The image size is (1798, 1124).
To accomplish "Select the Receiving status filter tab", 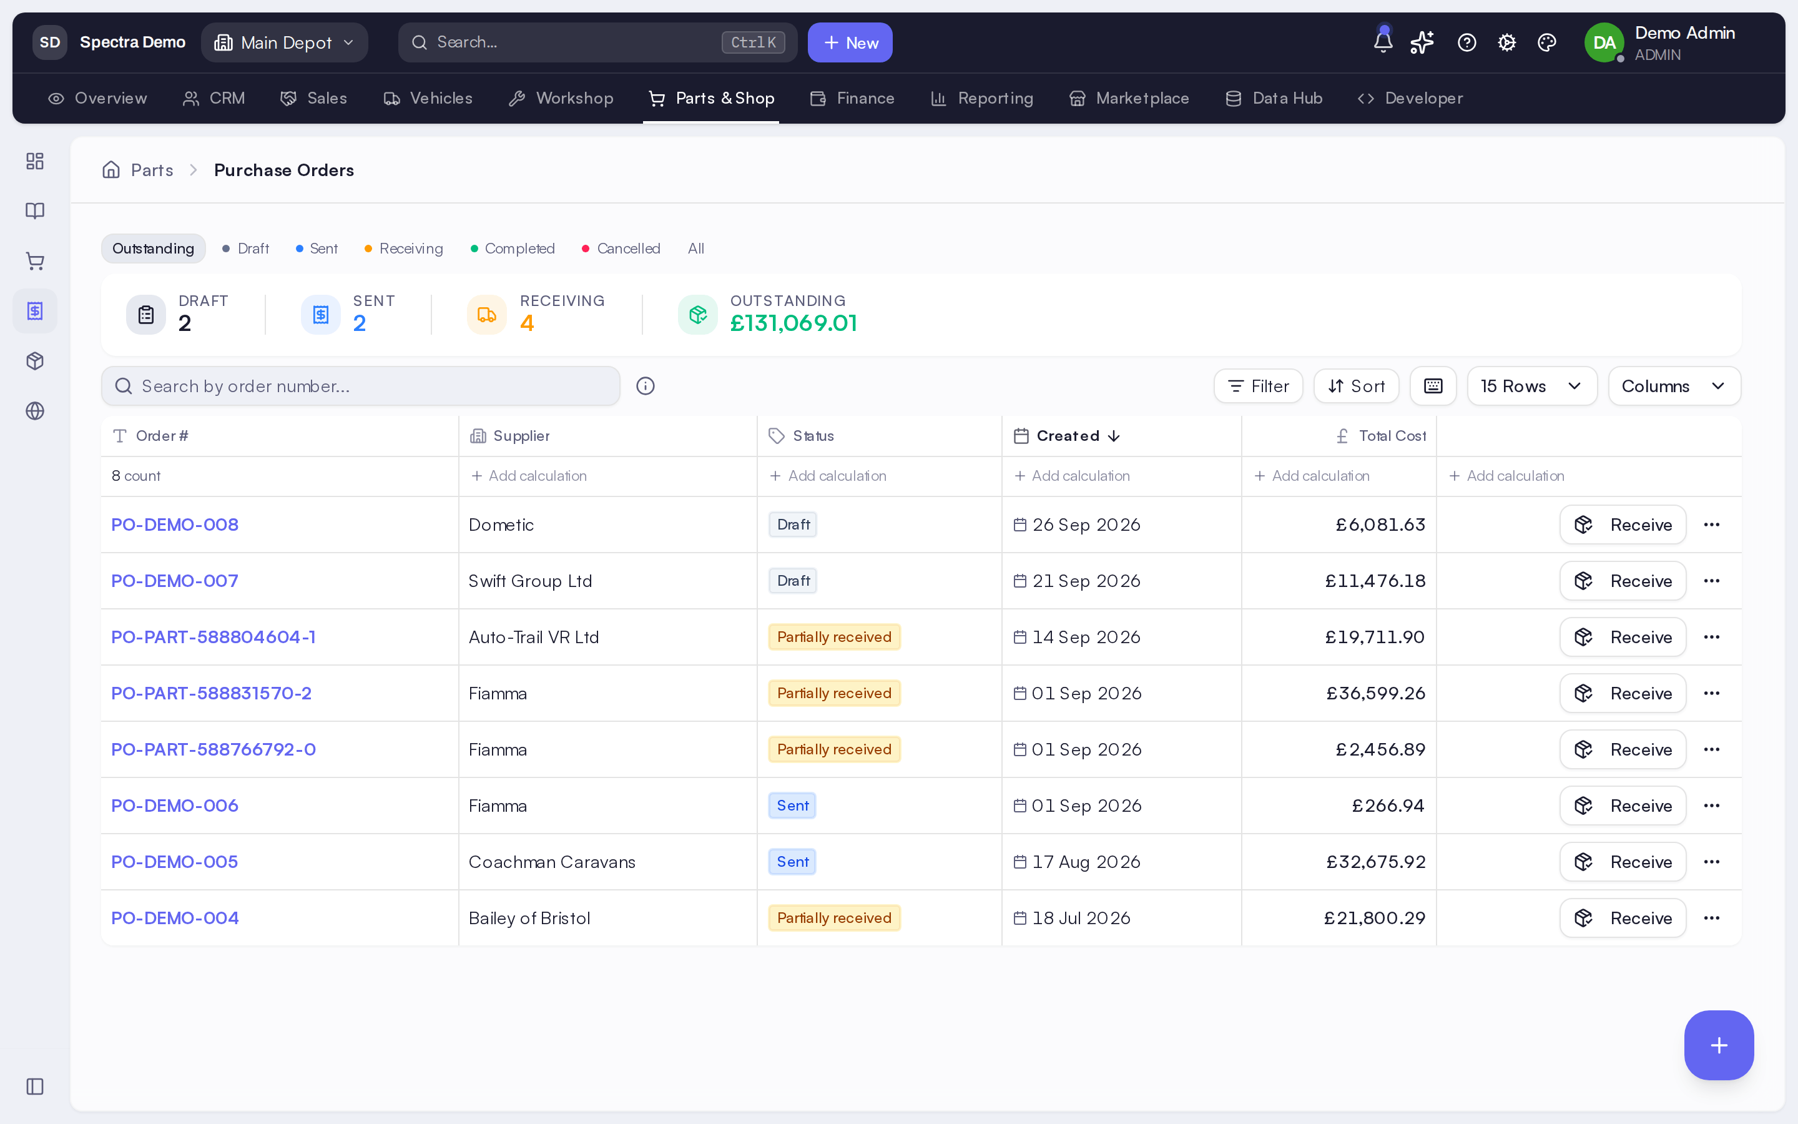I will [403, 249].
